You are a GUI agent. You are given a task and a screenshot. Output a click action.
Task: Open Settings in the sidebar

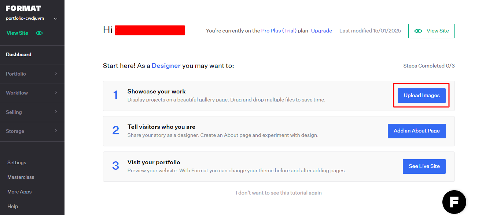pos(17,162)
